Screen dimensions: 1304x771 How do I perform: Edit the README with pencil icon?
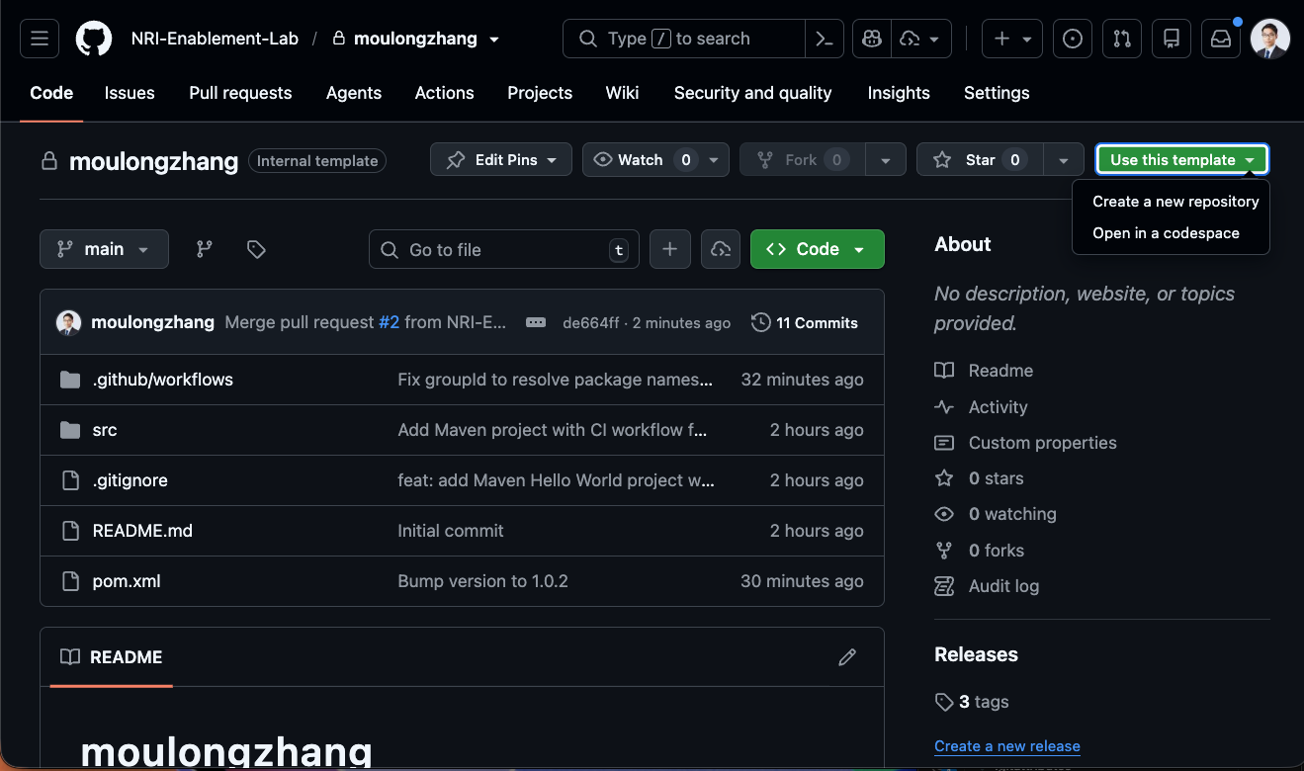click(x=847, y=657)
